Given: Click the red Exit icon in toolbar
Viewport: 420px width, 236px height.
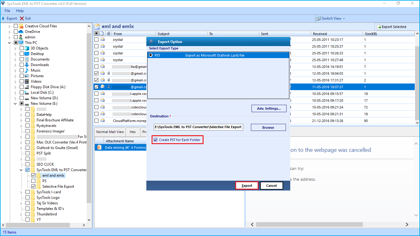Looking at the screenshot, I should tap(22, 18).
